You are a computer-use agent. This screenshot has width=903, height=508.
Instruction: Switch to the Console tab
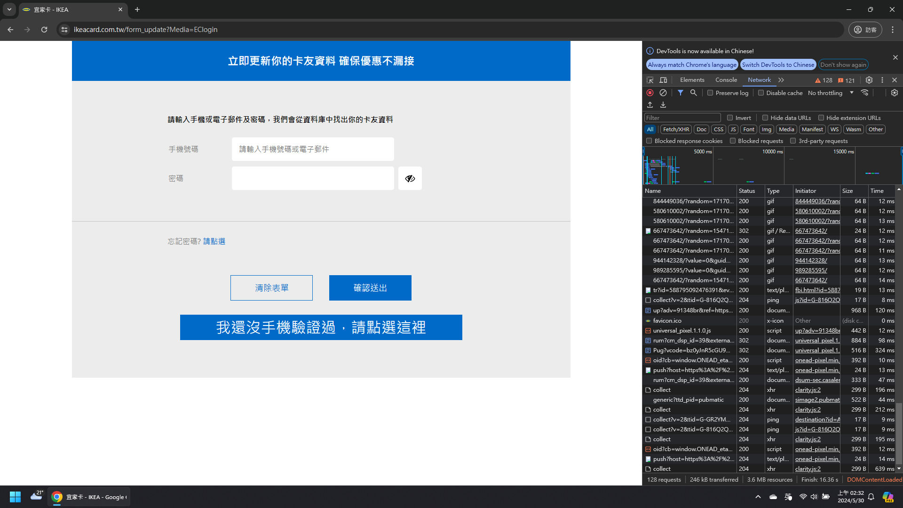(x=726, y=80)
